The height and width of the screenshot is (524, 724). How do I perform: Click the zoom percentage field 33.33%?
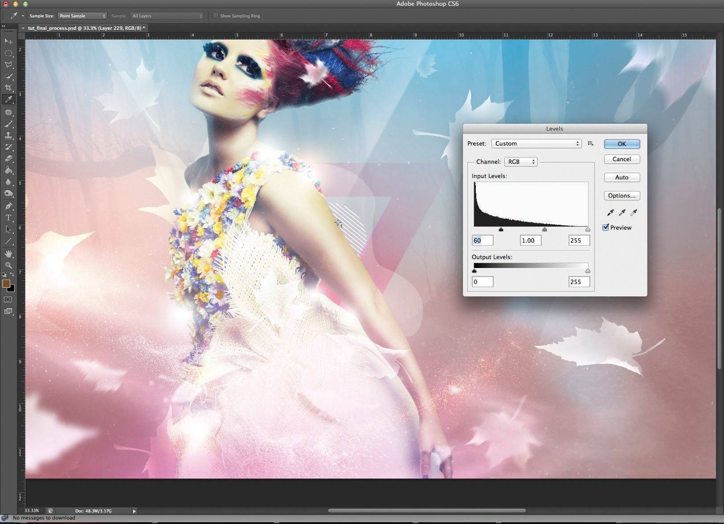pos(32,511)
